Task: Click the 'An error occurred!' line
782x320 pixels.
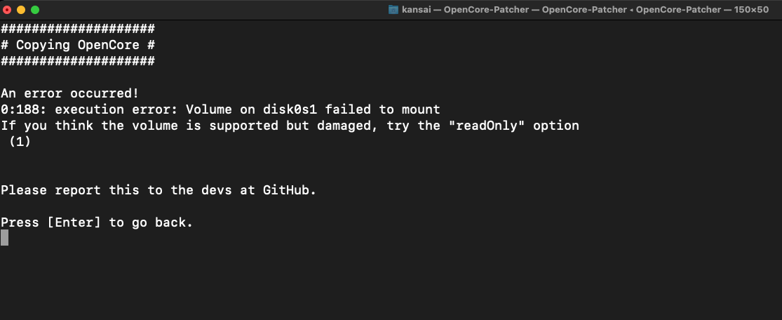Action: (x=69, y=93)
